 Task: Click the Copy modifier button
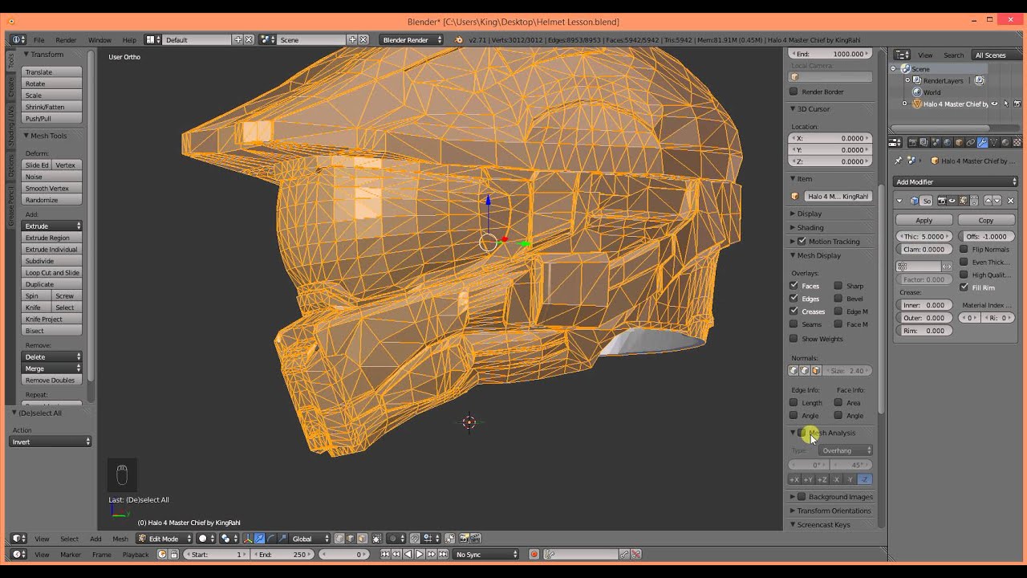click(x=986, y=221)
